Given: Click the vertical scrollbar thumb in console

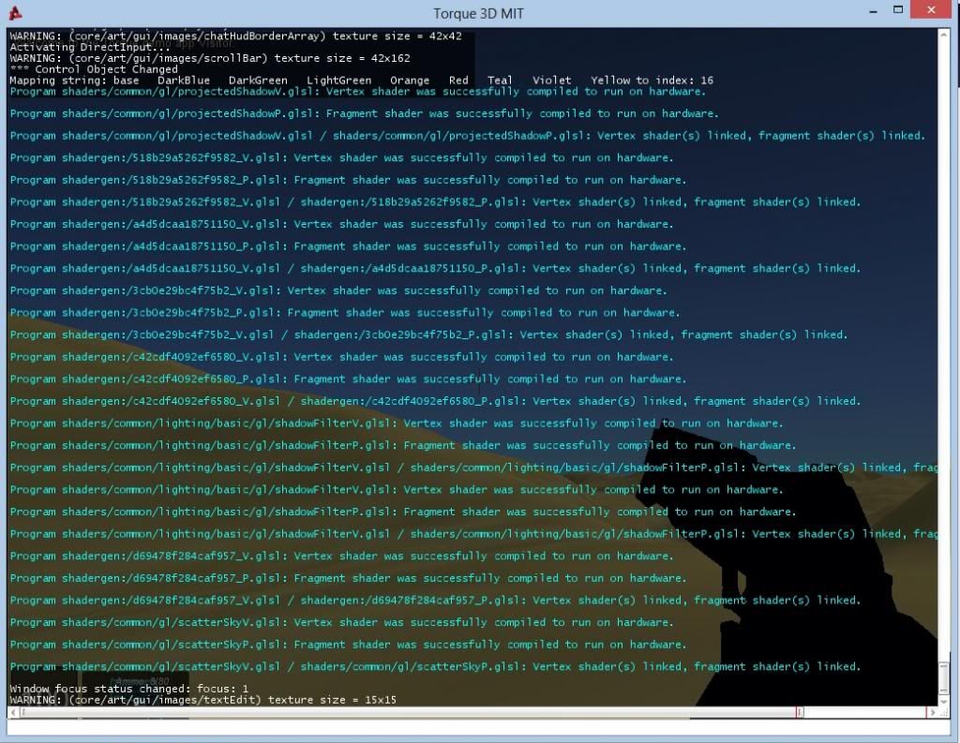Looking at the screenshot, I should pyautogui.click(x=945, y=676).
